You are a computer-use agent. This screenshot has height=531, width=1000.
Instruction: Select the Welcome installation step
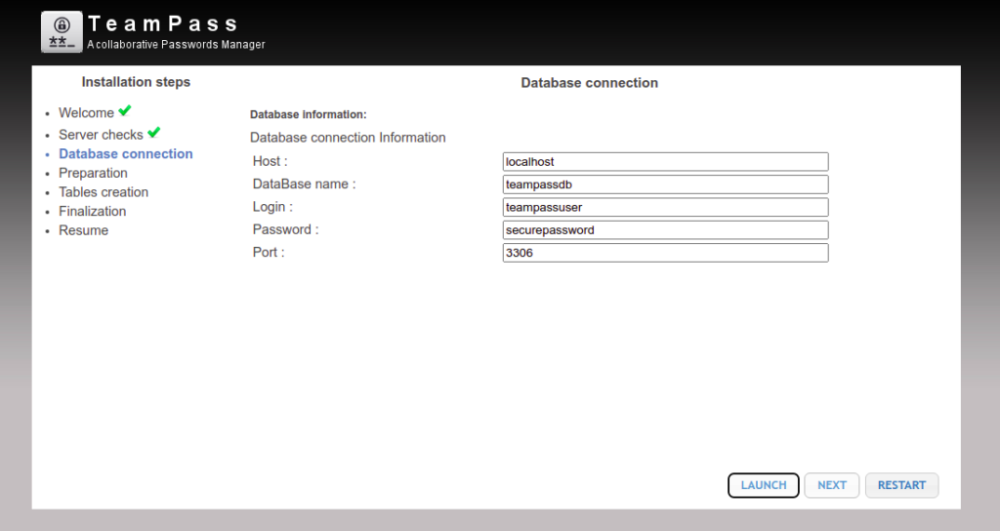click(x=86, y=113)
